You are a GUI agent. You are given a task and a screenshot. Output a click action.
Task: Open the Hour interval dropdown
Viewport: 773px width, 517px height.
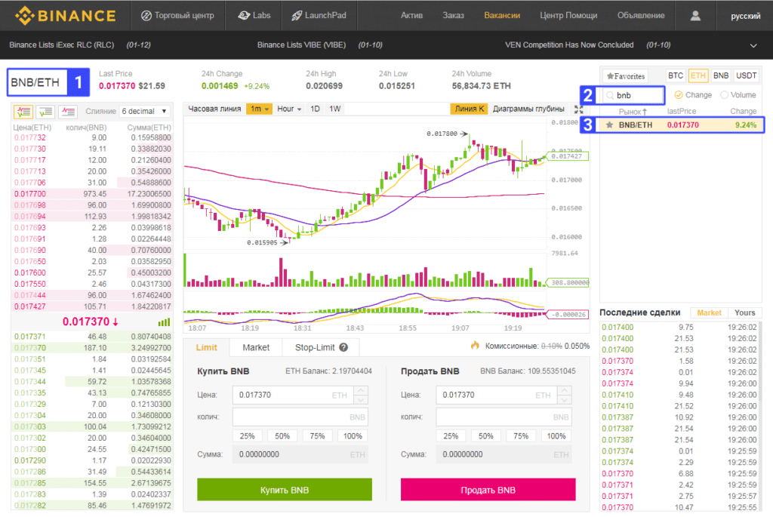pos(289,109)
